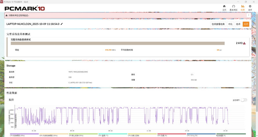Click the question mark help icon
The width and height of the screenshot is (258, 137).
tap(248, 15)
